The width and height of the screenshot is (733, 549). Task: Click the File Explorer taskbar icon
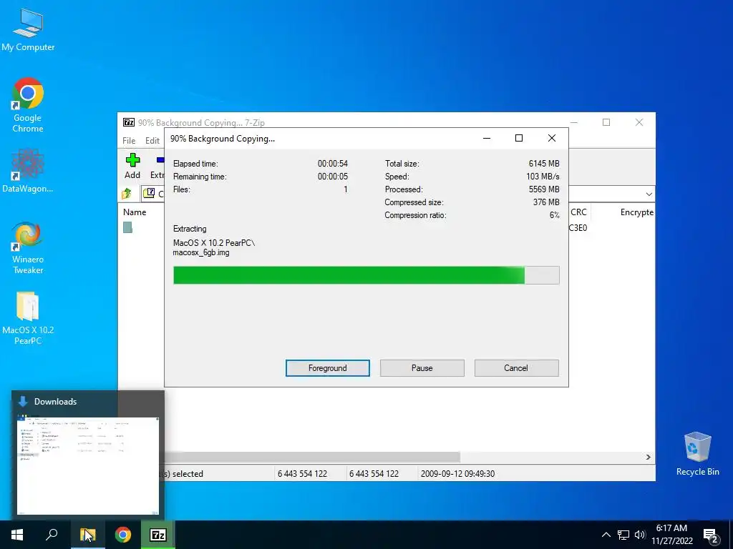pyautogui.click(x=87, y=535)
